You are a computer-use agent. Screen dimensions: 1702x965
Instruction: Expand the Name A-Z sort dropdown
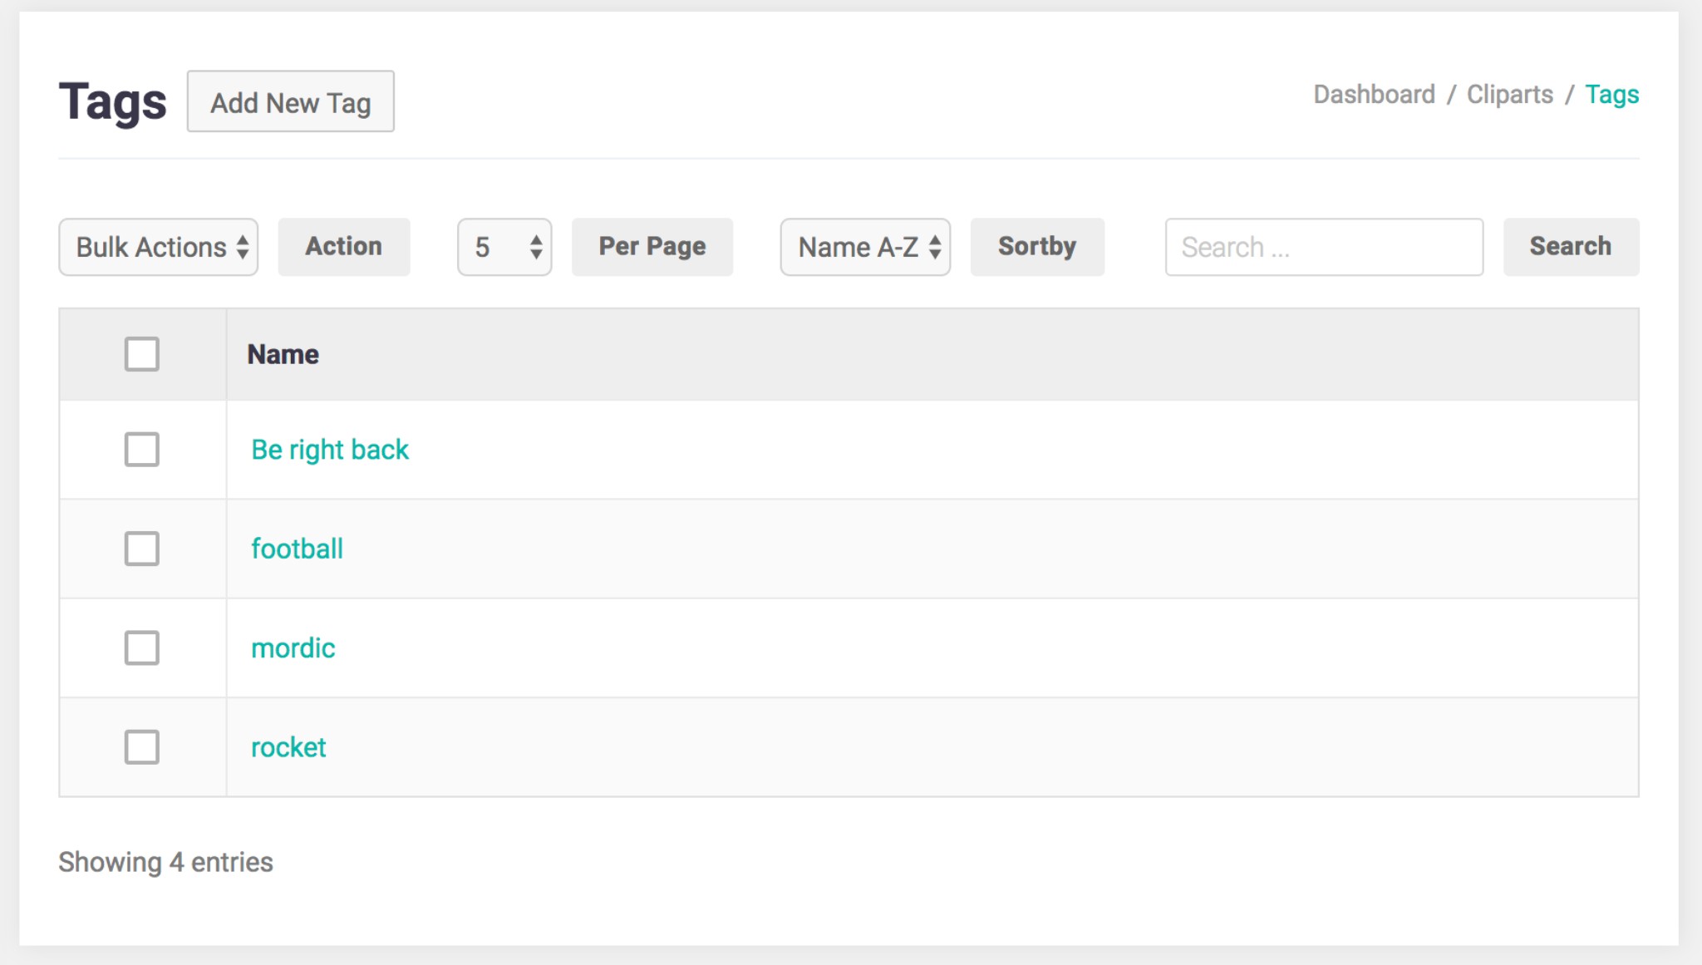(864, 247)
